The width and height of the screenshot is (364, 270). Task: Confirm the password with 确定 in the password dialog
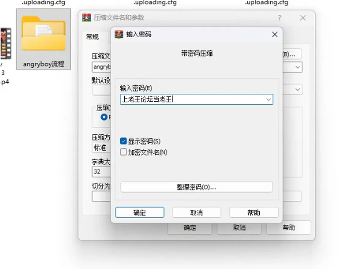point(140,212)
